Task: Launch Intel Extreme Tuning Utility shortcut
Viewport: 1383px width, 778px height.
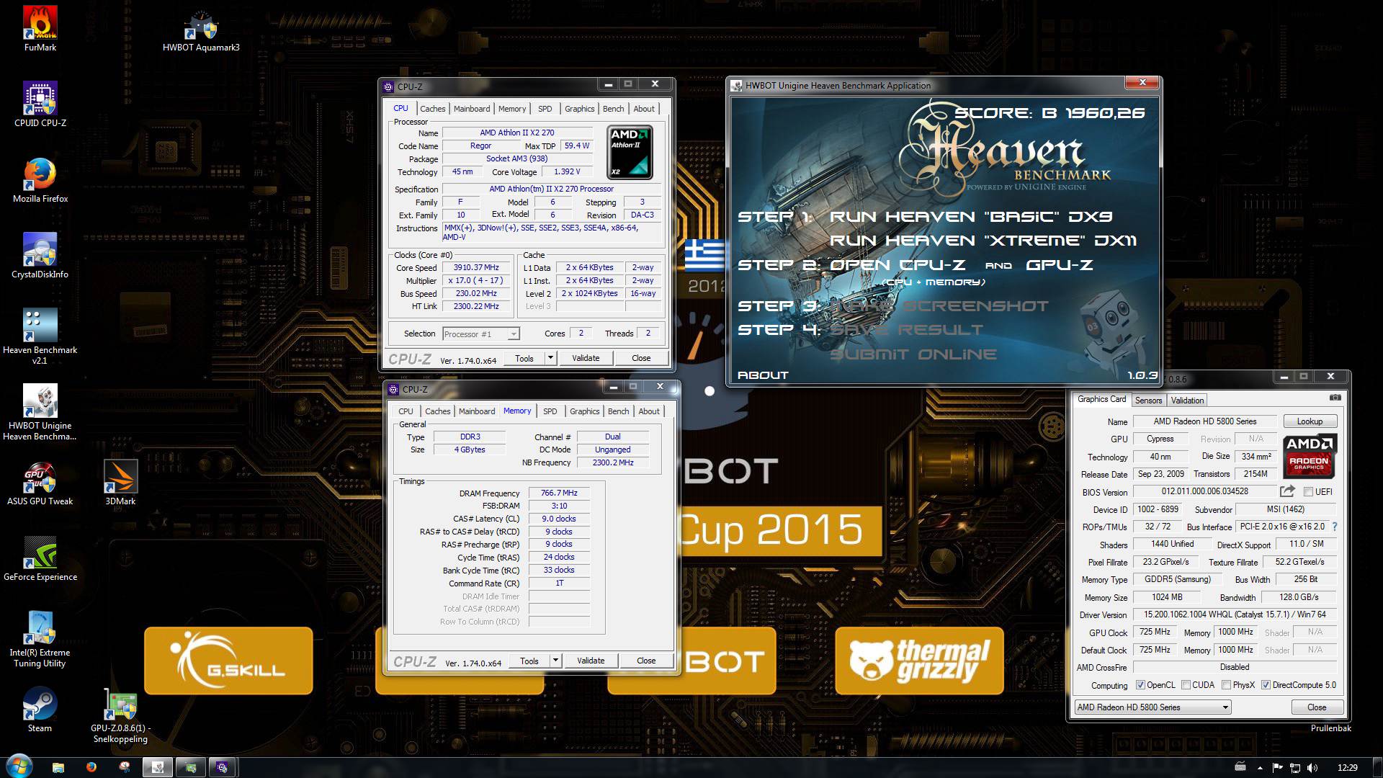Action: (40, 638)
